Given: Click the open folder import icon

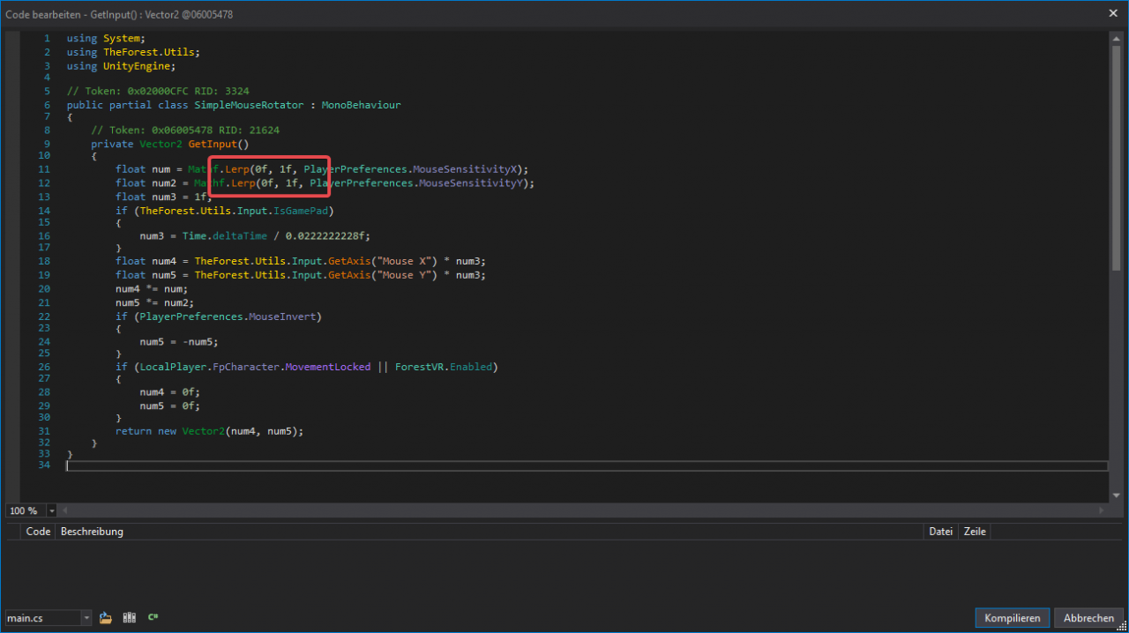Looking at the screenshot, I should pyautogui.click(x=106, y=618).
